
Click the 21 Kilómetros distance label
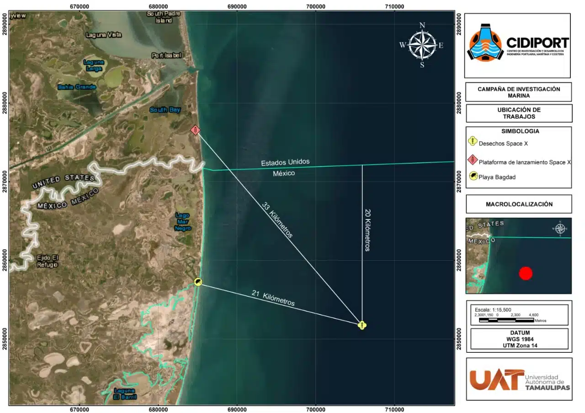pyautogui.click(x=273, y=298)
